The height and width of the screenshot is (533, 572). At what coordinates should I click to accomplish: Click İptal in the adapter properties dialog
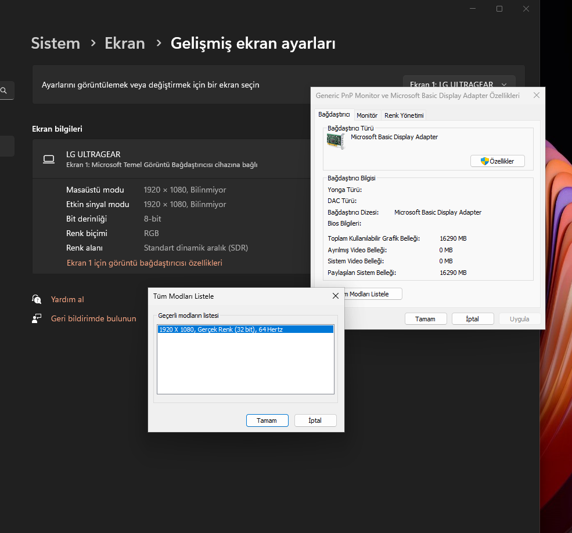pos(473,319)
